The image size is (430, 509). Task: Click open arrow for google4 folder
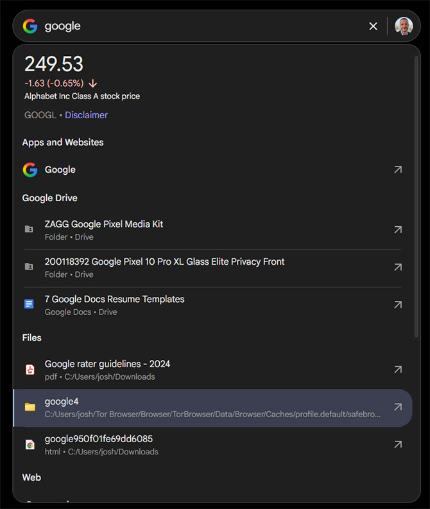[398, 407]
